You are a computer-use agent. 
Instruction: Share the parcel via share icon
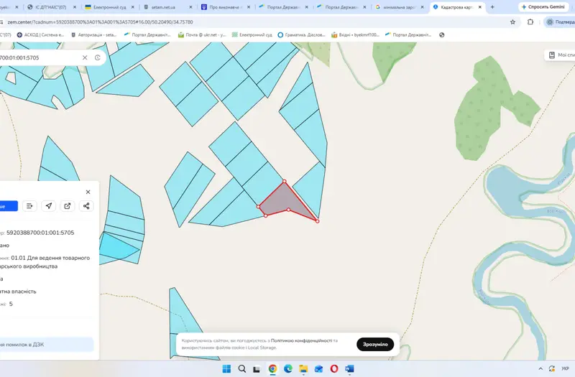86,206
